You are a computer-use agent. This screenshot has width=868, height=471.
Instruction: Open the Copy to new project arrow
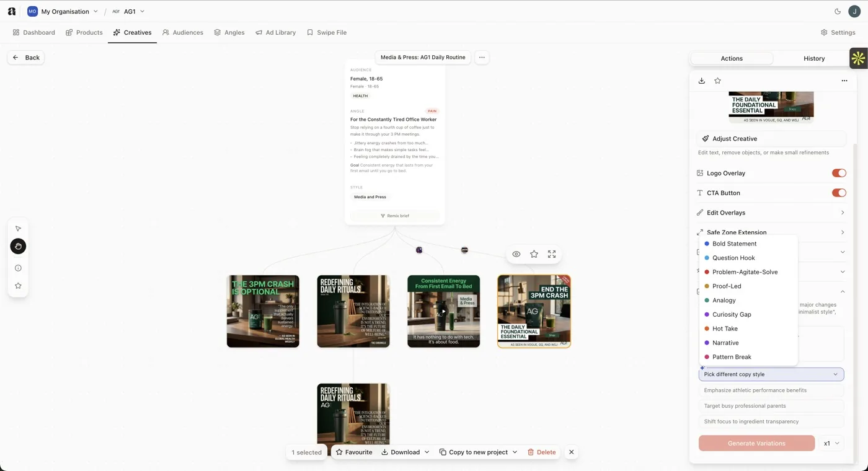(x=515, y=452)
